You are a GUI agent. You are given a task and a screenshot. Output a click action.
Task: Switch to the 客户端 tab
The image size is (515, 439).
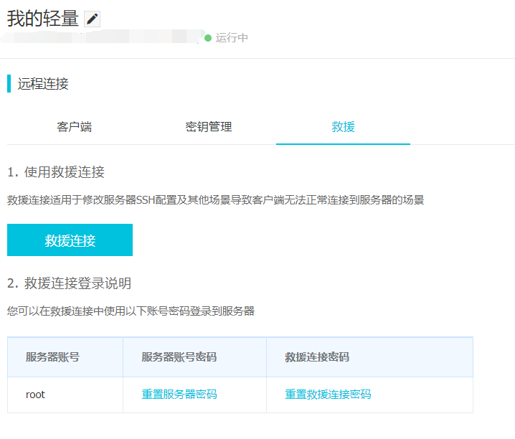coord(74,127)
